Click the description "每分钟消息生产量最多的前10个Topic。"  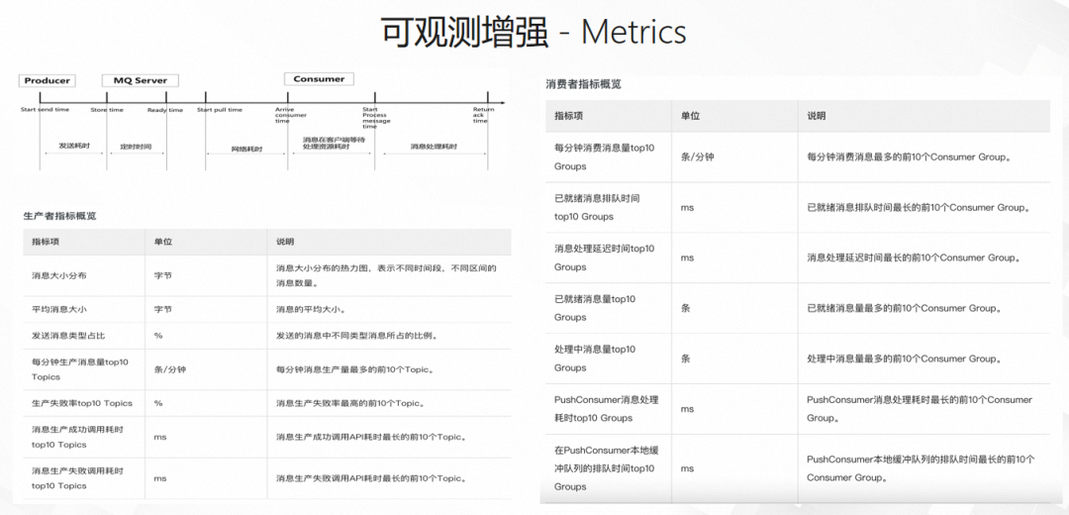coord(355,369)
